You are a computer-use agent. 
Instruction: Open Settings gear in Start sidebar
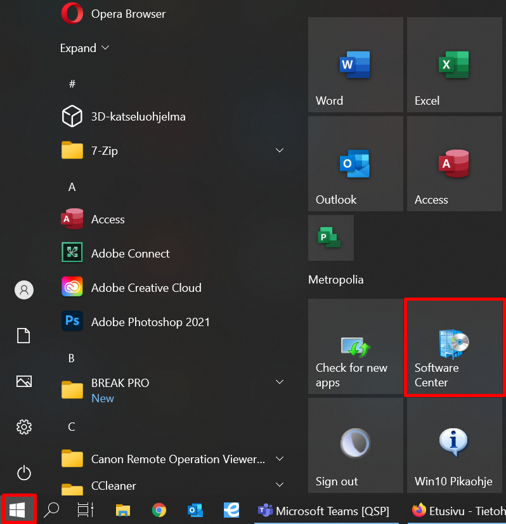24,427
